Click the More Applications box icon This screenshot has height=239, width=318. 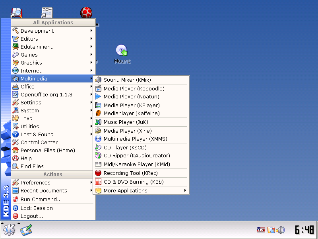98,190
